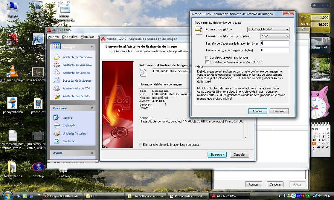Click EUR value 1,000 in currency gadget

coord(320,17)
